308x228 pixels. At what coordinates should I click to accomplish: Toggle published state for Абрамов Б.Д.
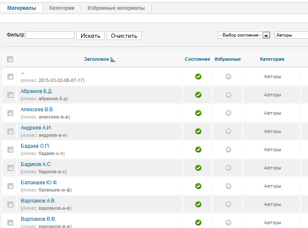[198, 95]
